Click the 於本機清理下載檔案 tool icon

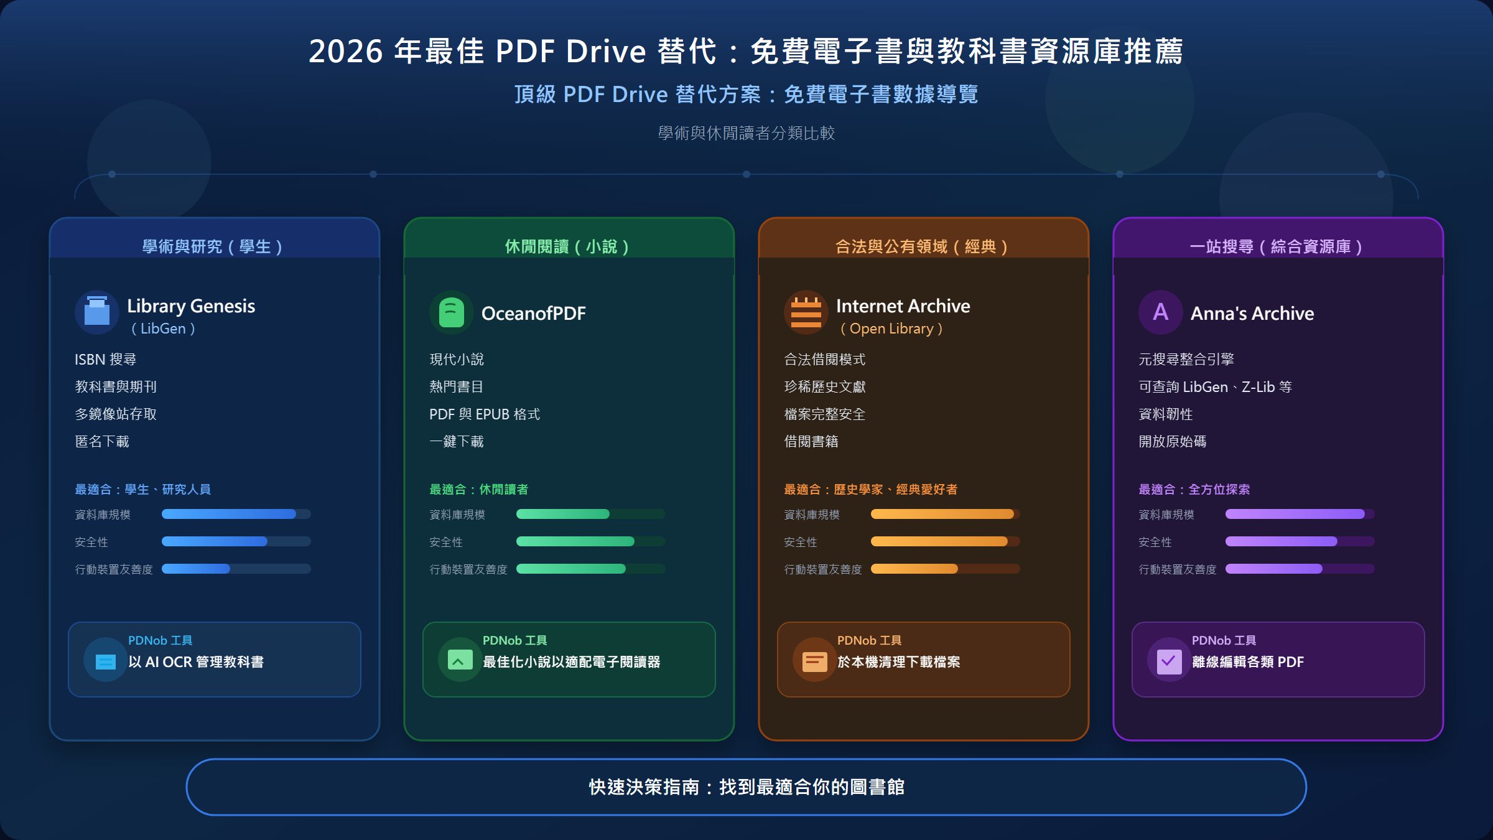(814, 660)
